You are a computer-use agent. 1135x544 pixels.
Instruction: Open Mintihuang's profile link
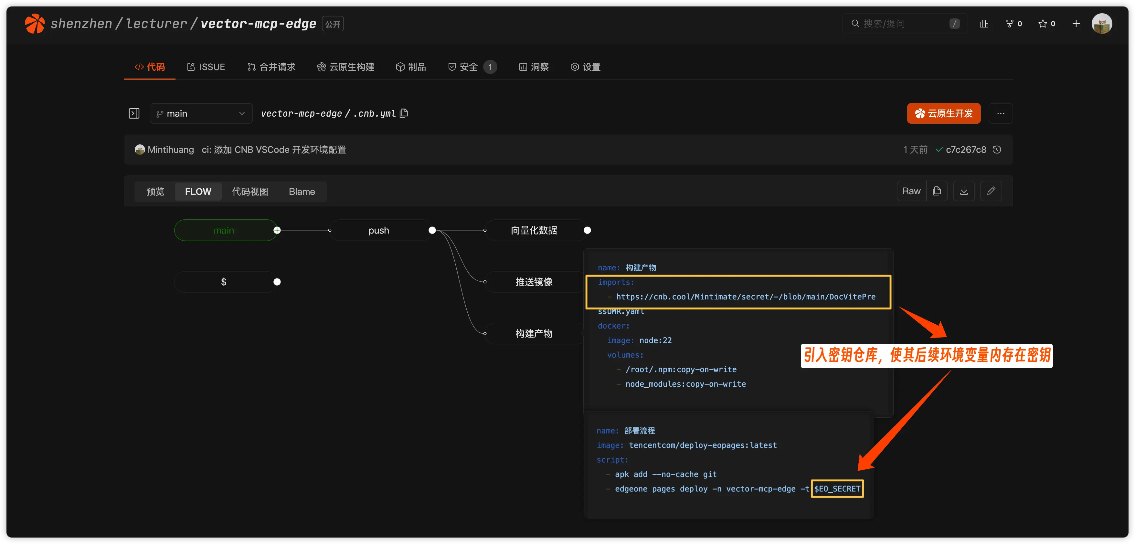pos(171,149)
